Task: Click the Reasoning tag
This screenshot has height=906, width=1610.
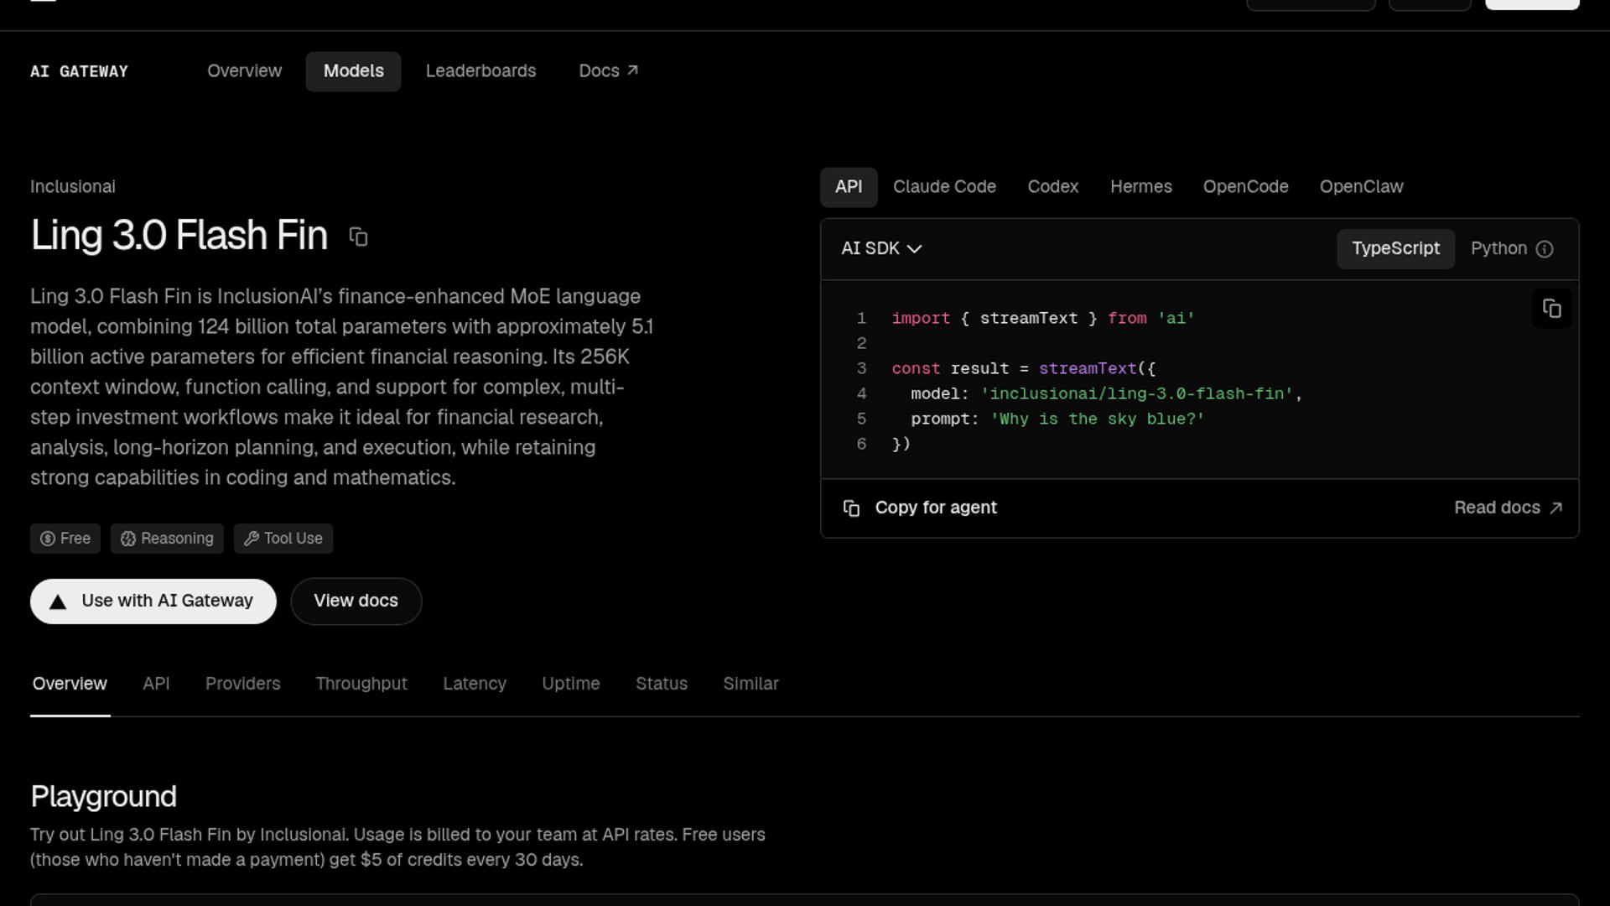Action: click(167, 539)
